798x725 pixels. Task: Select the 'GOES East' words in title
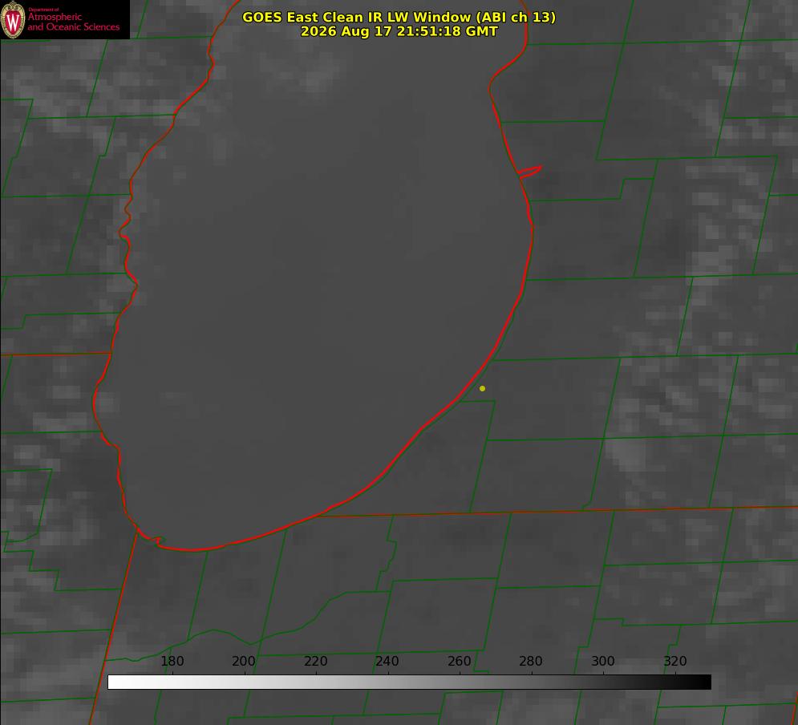(x=281, y=17)
